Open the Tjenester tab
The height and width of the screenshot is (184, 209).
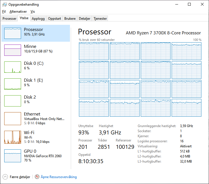point(100,19)
